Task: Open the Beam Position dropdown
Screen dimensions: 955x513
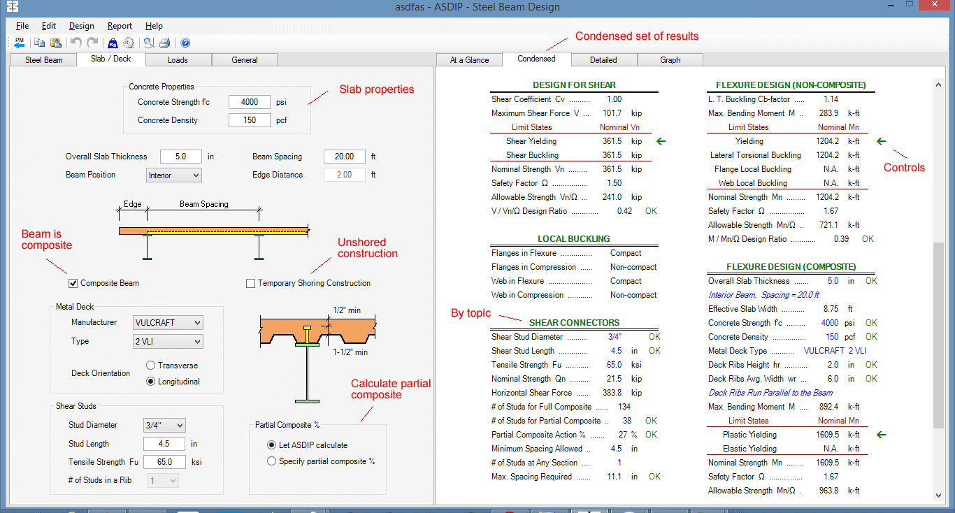Action: [x=174, y=175]
